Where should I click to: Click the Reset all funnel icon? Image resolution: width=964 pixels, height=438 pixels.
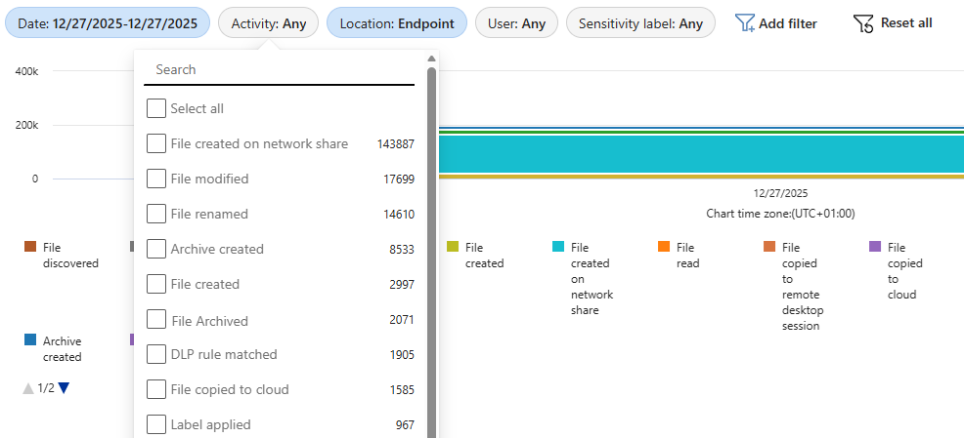click(863, 22)
